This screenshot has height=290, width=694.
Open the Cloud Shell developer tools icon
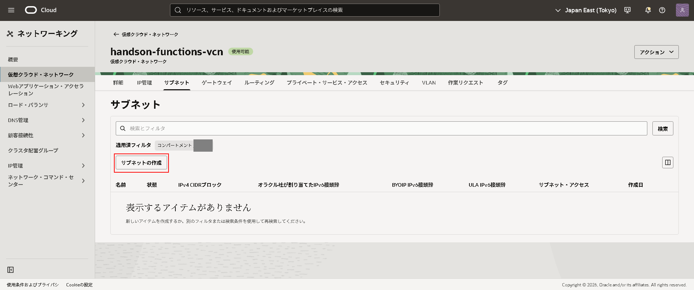pyautogui.click(x=627, y=10)
